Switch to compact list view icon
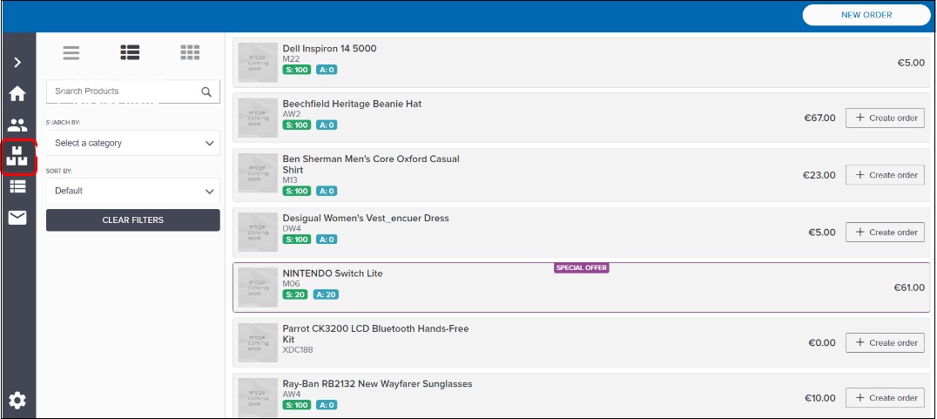937x419 pixels. coord(71,53)
